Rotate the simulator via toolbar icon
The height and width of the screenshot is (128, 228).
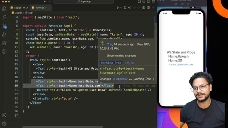click(x=188, y=4)
